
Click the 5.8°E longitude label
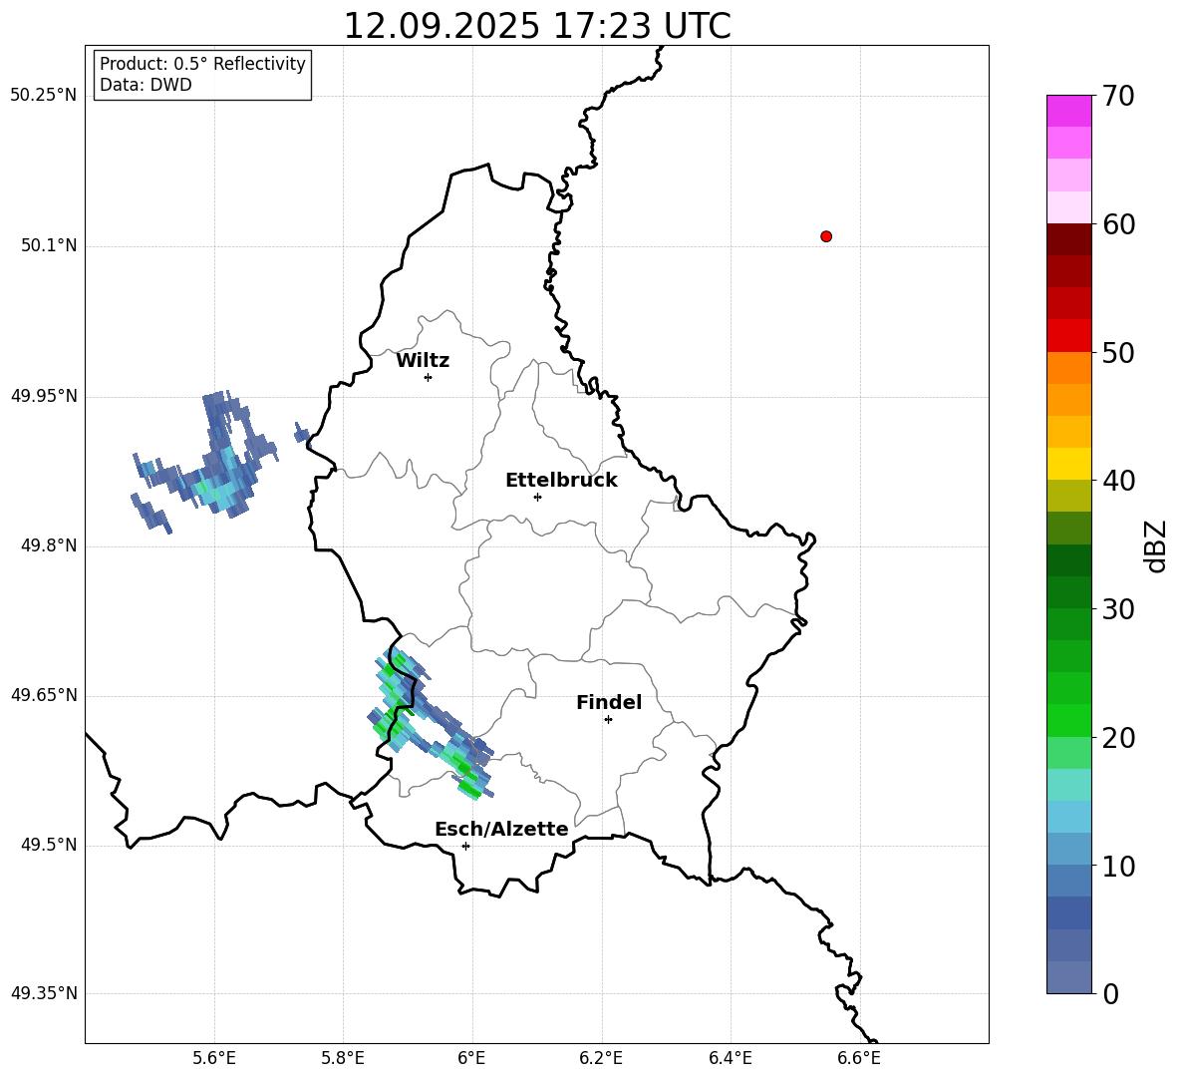[x=343, y=1058]
